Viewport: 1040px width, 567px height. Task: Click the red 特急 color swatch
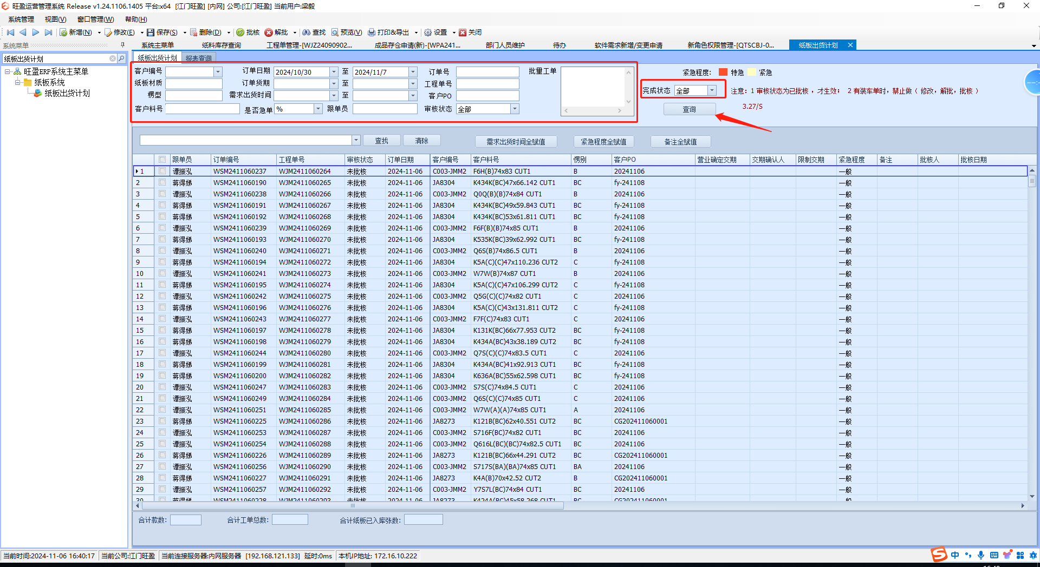click(723, 72)
